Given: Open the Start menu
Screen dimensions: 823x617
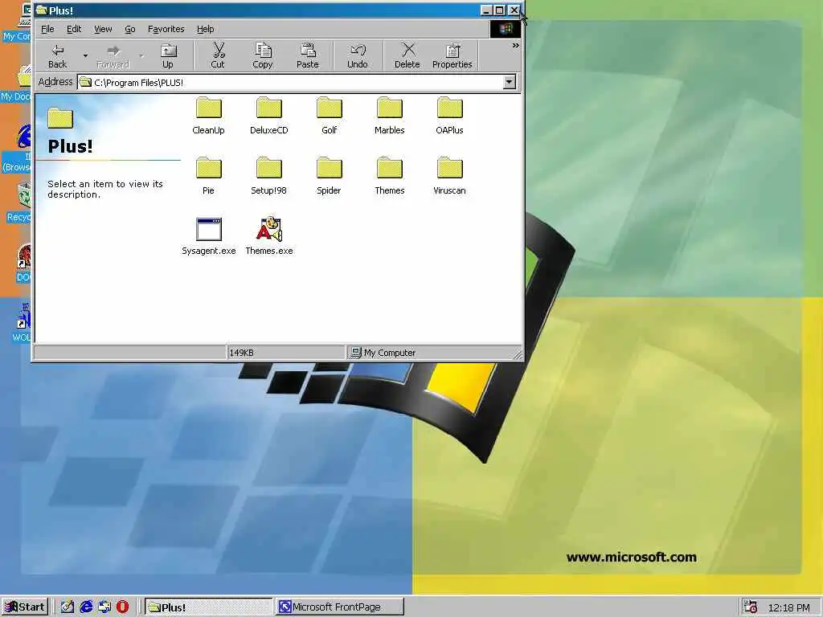Looking at the screenshot, I should pos(25,607).
